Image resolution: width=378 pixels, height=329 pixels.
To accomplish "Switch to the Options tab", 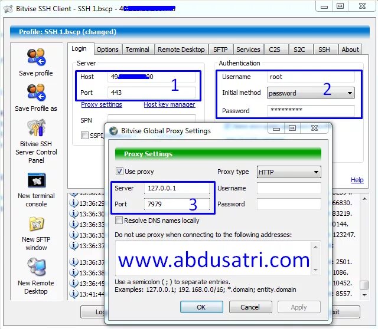I will point(107,50).
